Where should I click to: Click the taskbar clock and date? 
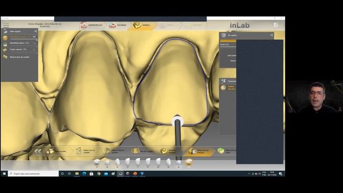pyautogui.click(x=272, y=174)
